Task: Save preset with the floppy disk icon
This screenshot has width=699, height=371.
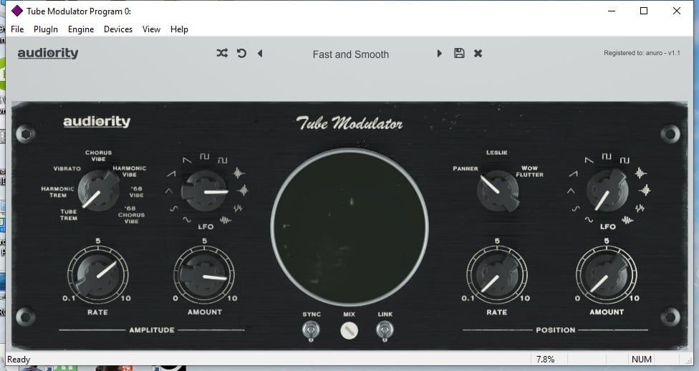Action: [459, 53]
